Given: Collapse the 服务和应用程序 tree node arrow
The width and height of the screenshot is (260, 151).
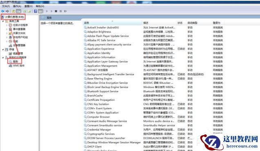Looking at the screenshot, I should pos(3,57).
